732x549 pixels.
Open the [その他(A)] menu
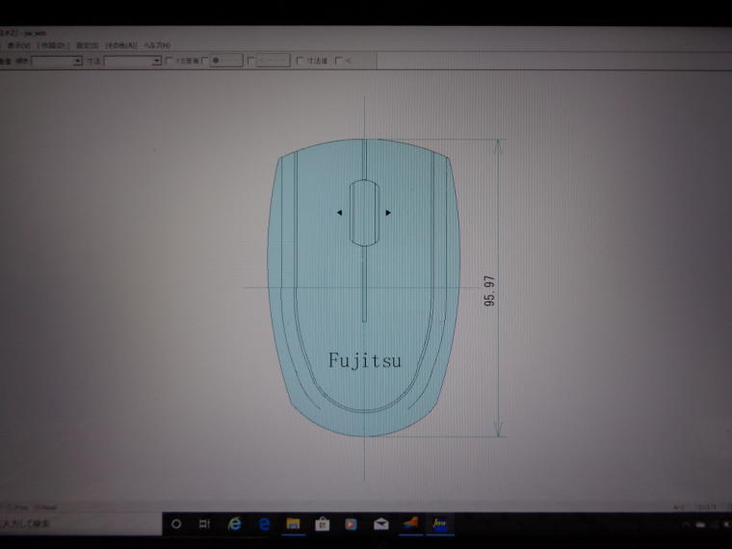pos(121,45)
